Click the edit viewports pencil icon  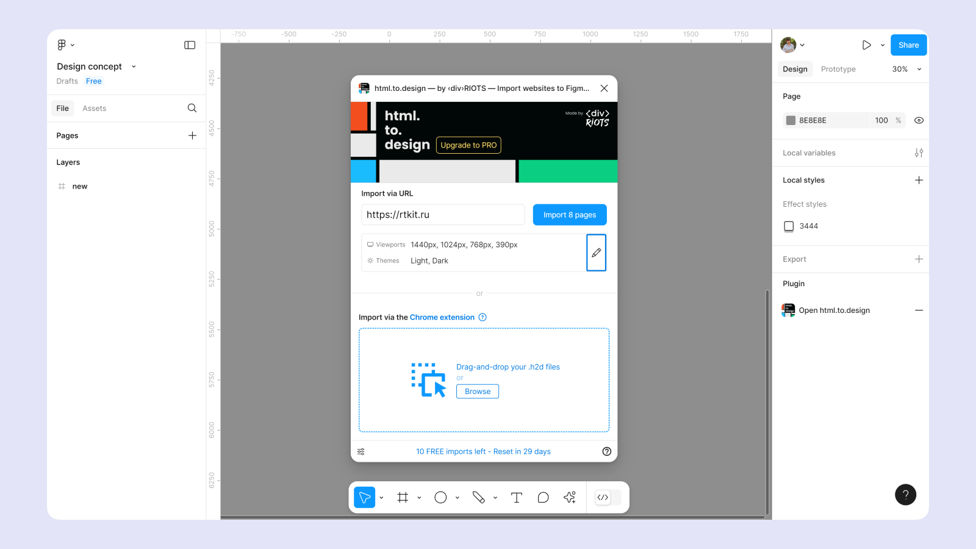596,253
